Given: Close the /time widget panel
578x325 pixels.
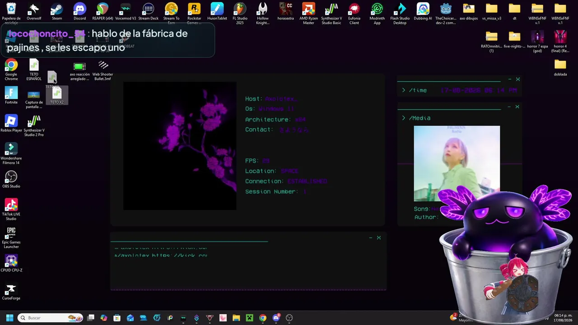Looking at the screenshot, I should [x=518, y=79].
